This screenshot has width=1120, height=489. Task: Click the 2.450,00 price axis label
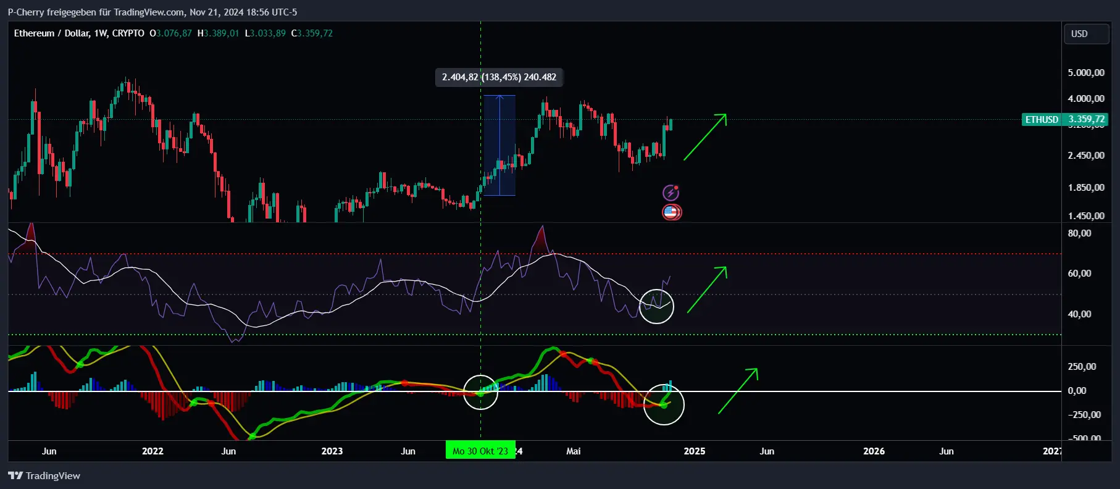[x=1086, y=155]
